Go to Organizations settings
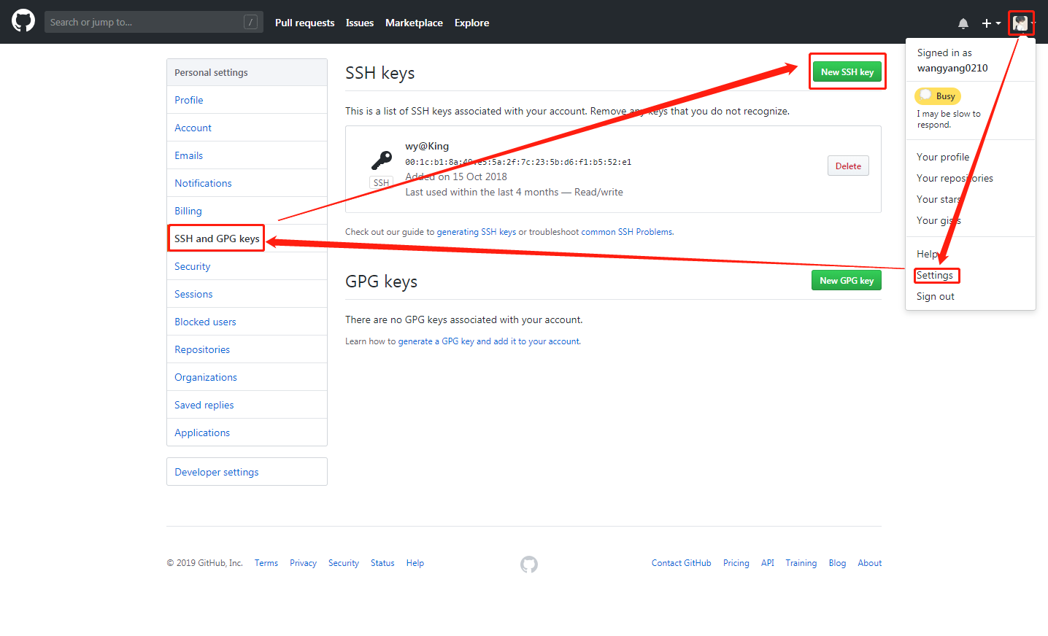 [247, 377]
